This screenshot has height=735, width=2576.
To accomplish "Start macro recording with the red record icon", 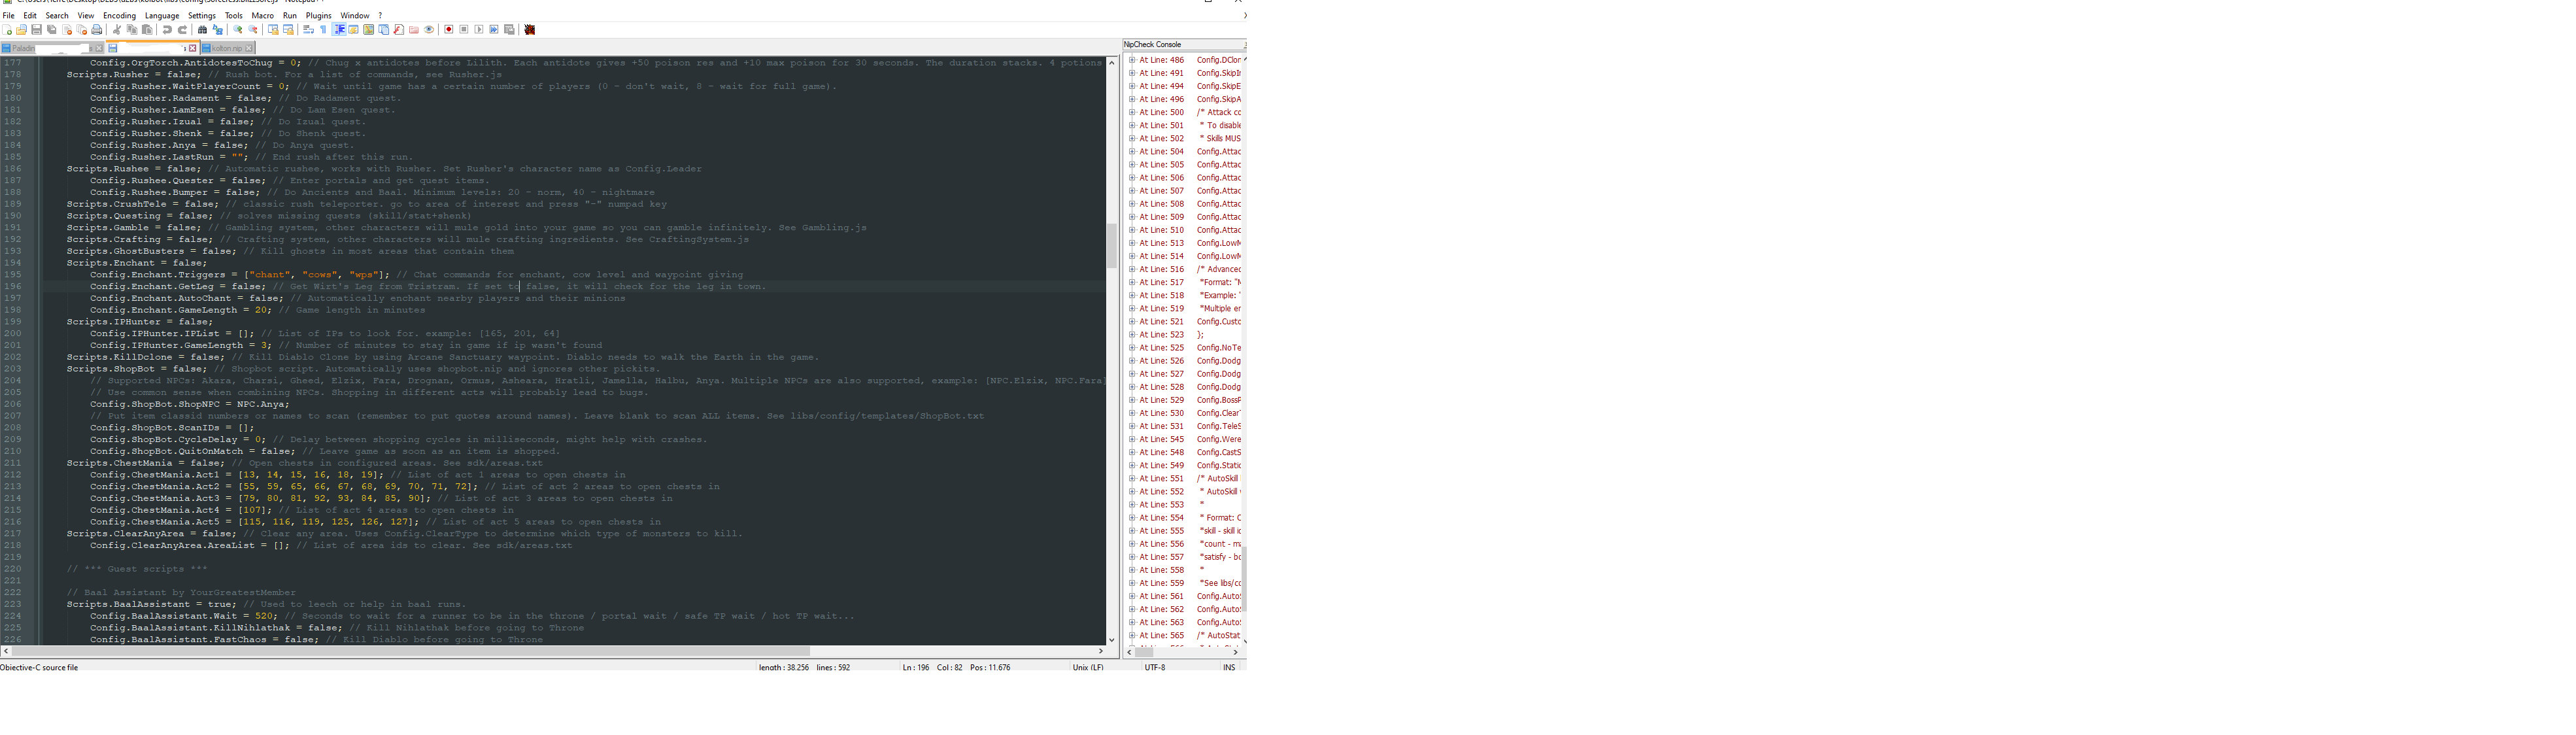I will (449, 30).
